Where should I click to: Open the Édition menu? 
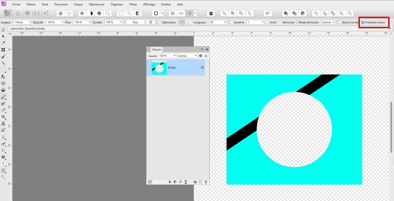31,4
